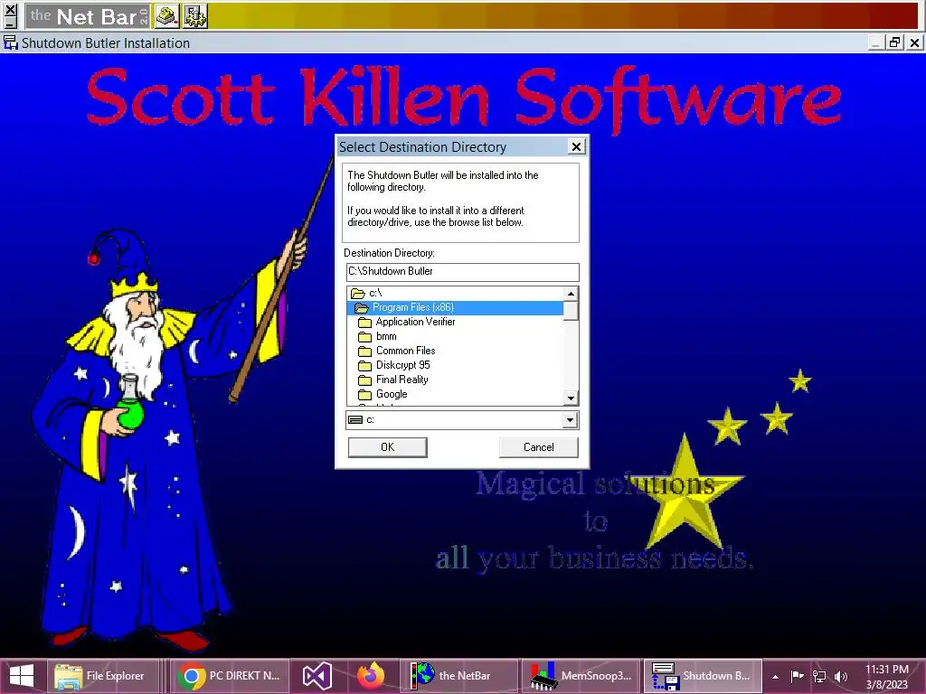Select the c:\ root folder entry
Viewport: 926px width, 694px height.
[455, 293]
